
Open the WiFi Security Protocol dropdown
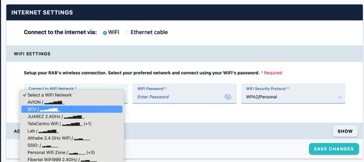[x=293, y=97]
